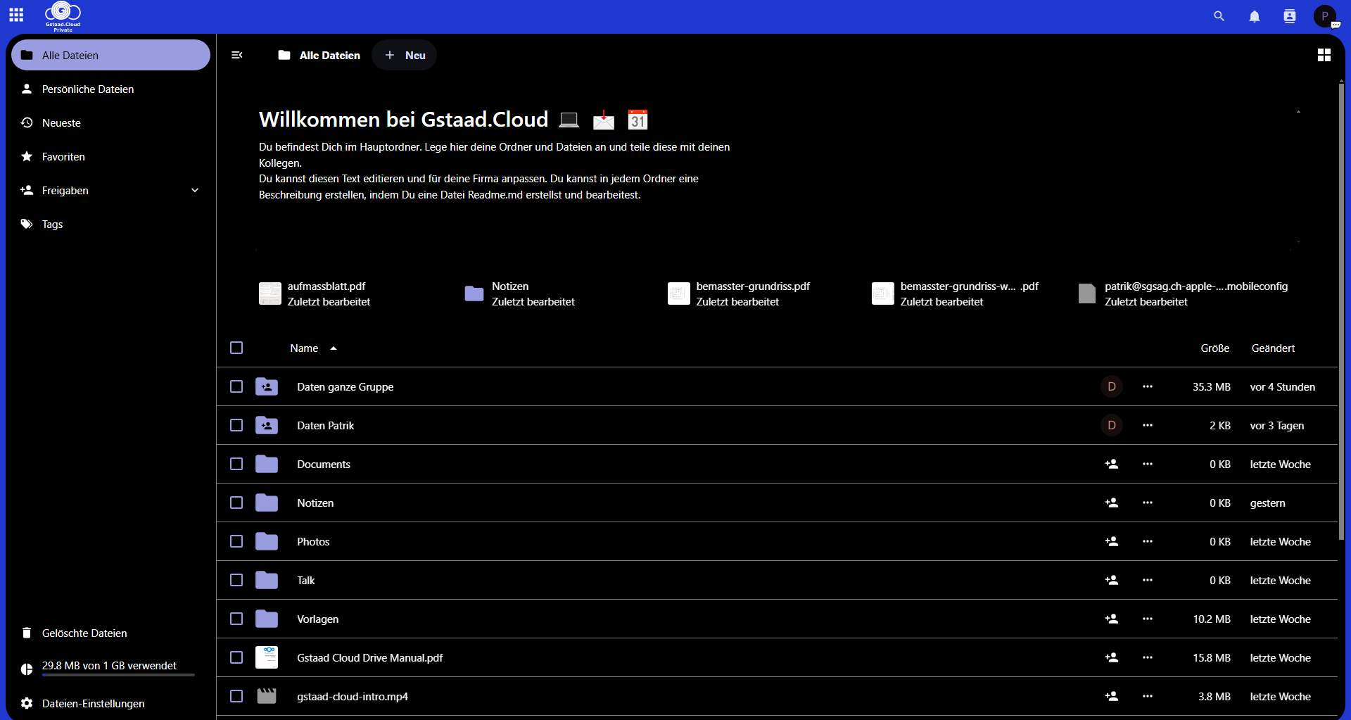Select all files checkbox
Screen dimensions: 1351x720
[236, 348]
